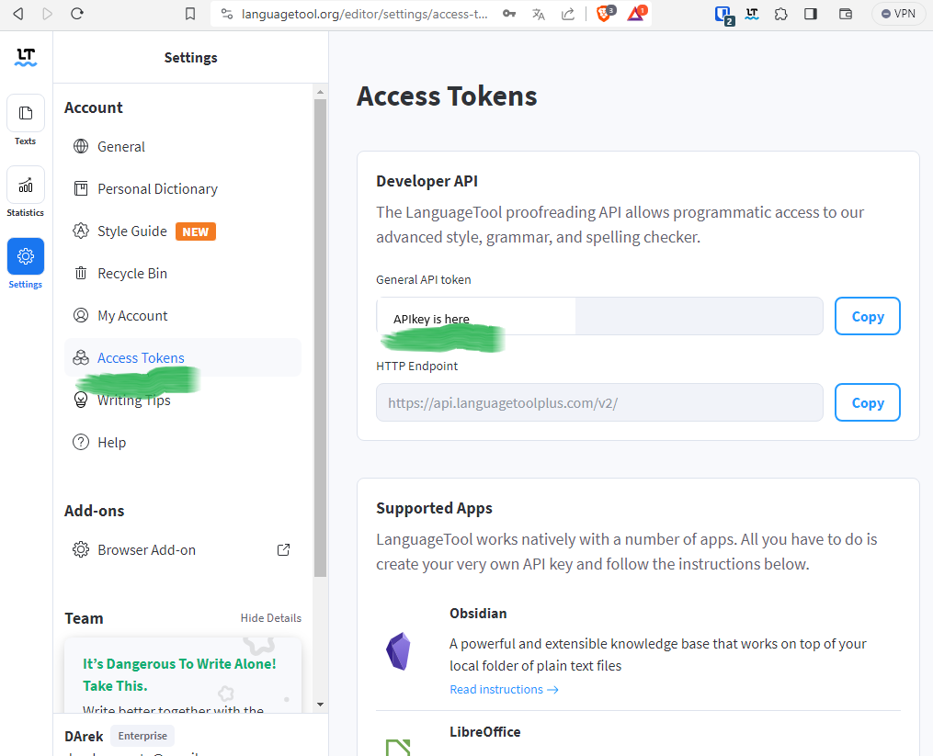The height and width of the screenshot is (756, 933).
Task: Open the Texts section icon
Action: tap(26, 113)
